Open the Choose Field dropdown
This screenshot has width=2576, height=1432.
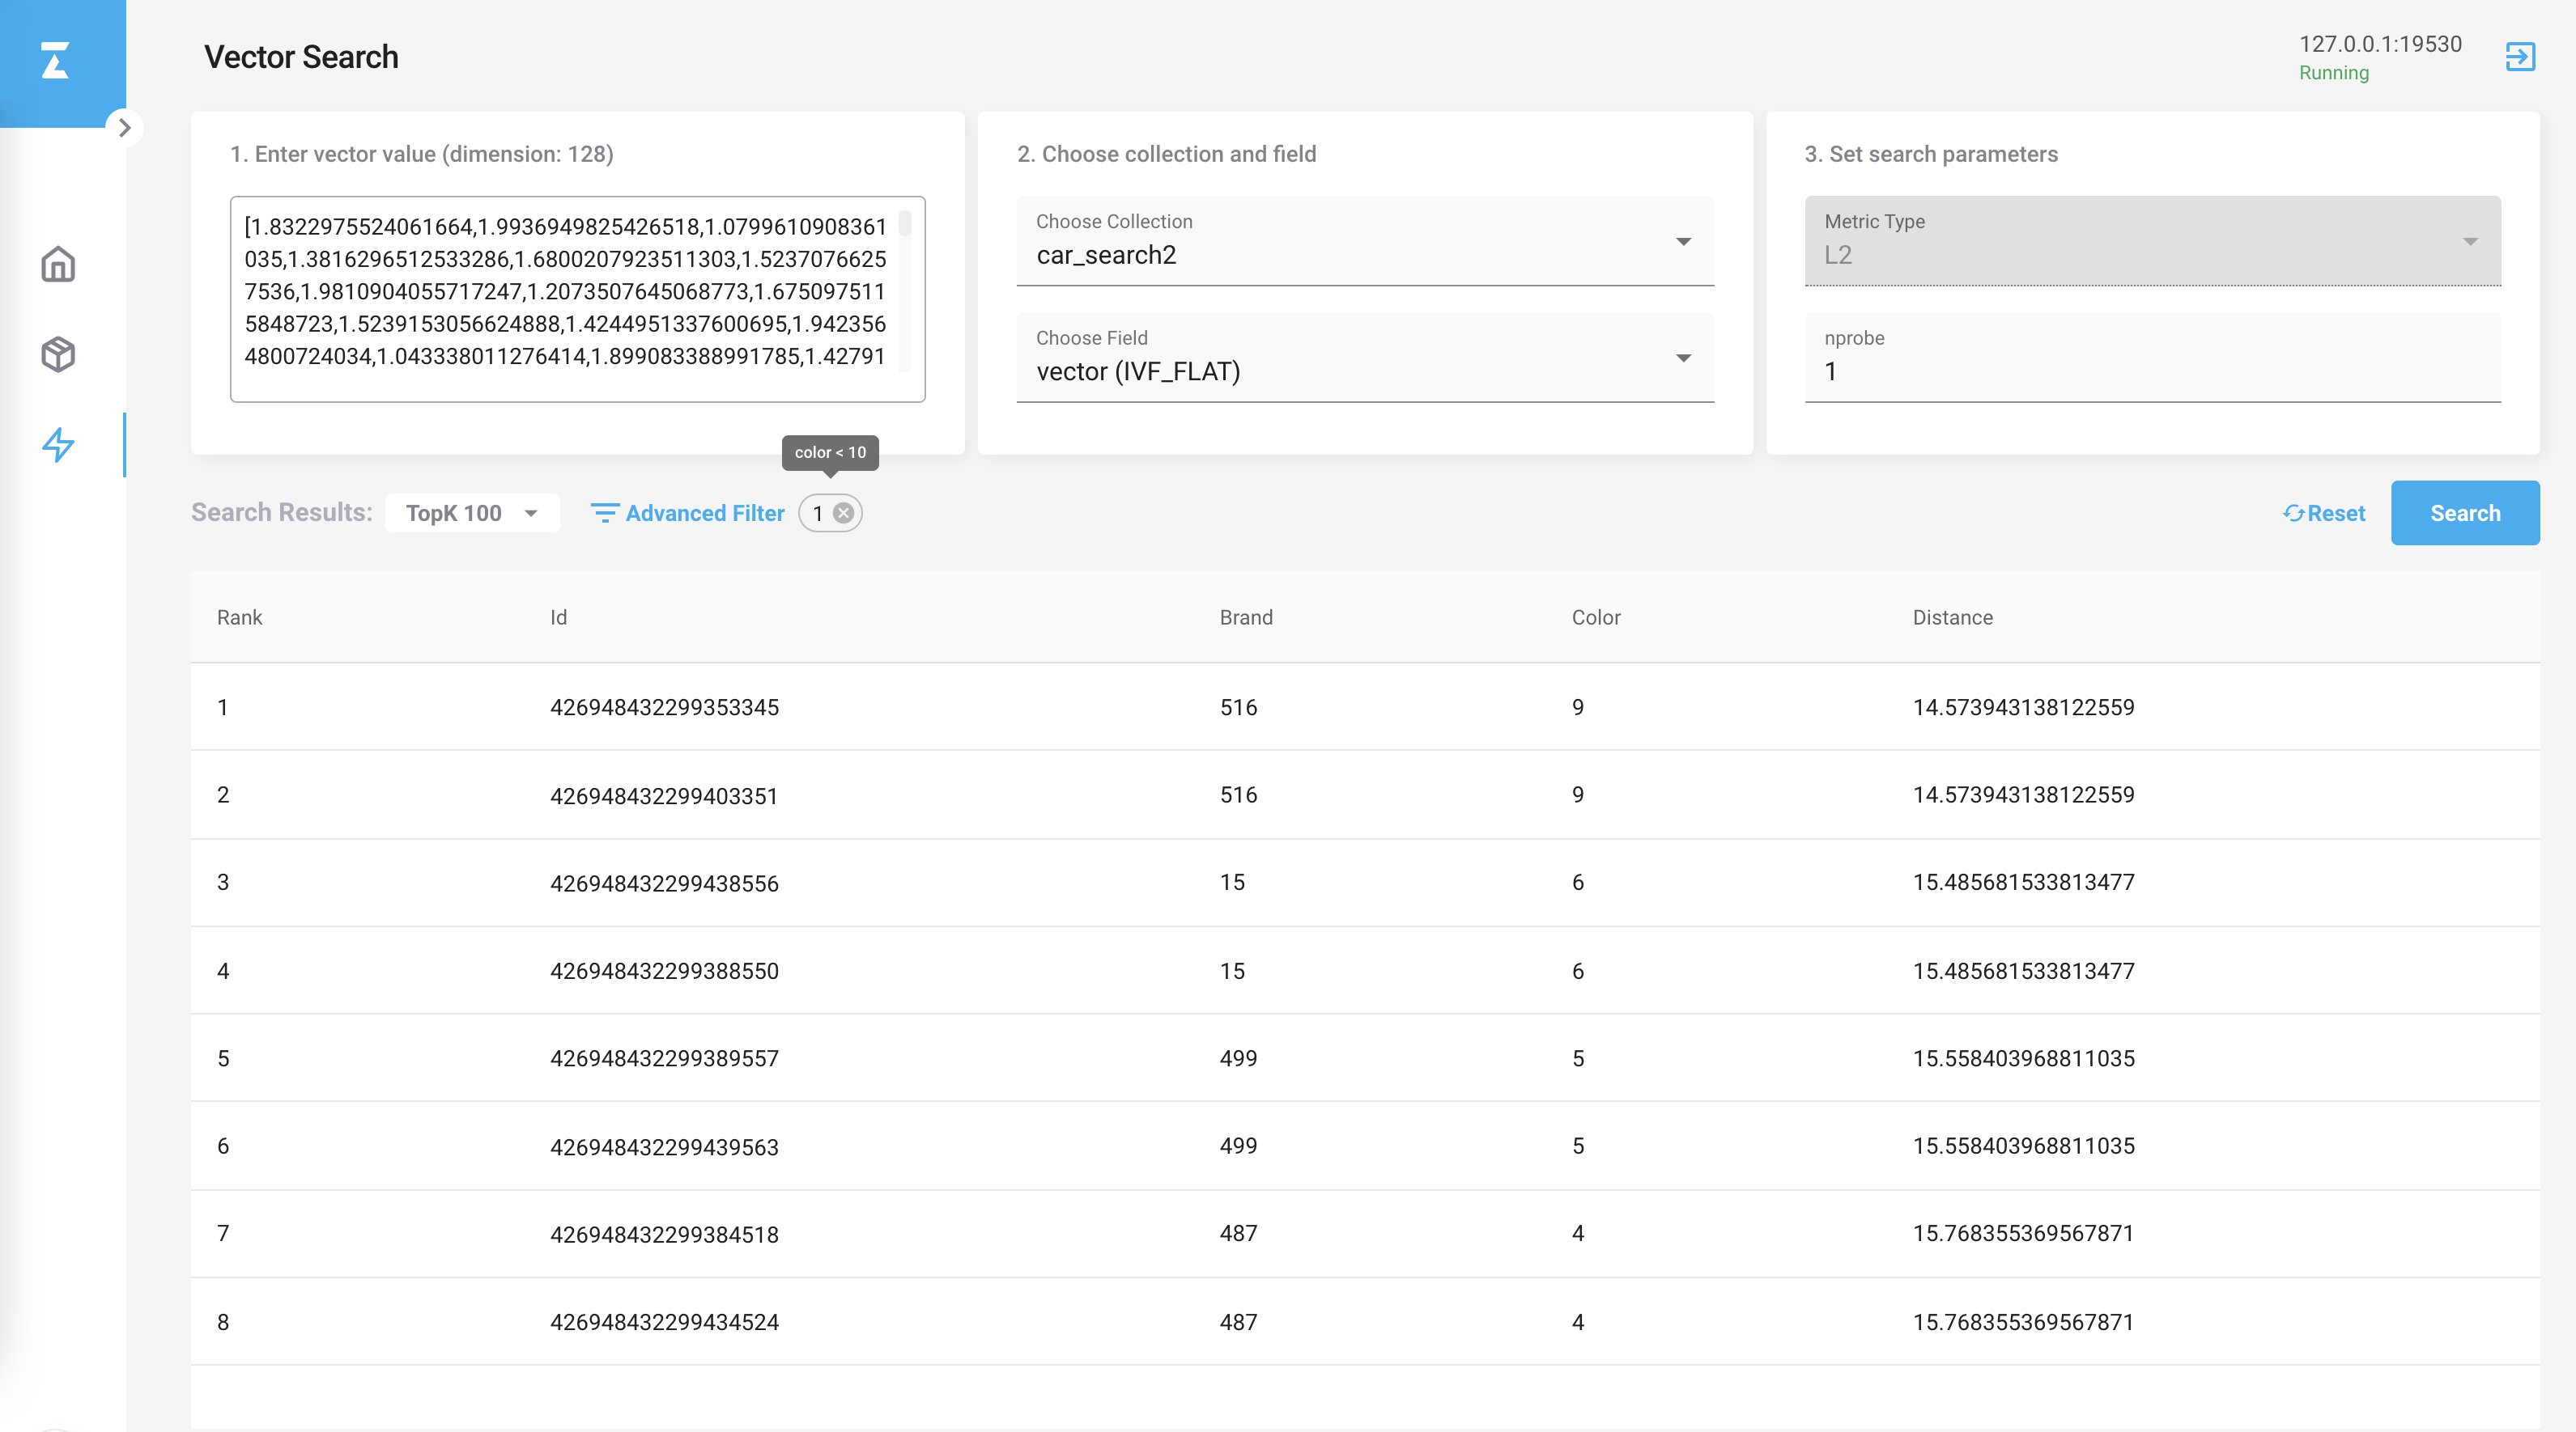coord(1364,358)
